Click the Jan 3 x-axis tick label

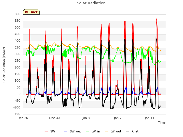point(86,118)
